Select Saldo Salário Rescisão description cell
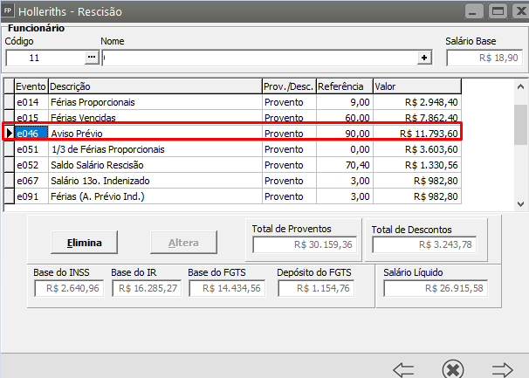Screen dimensions: 529x378 click(x=155, y=165)
